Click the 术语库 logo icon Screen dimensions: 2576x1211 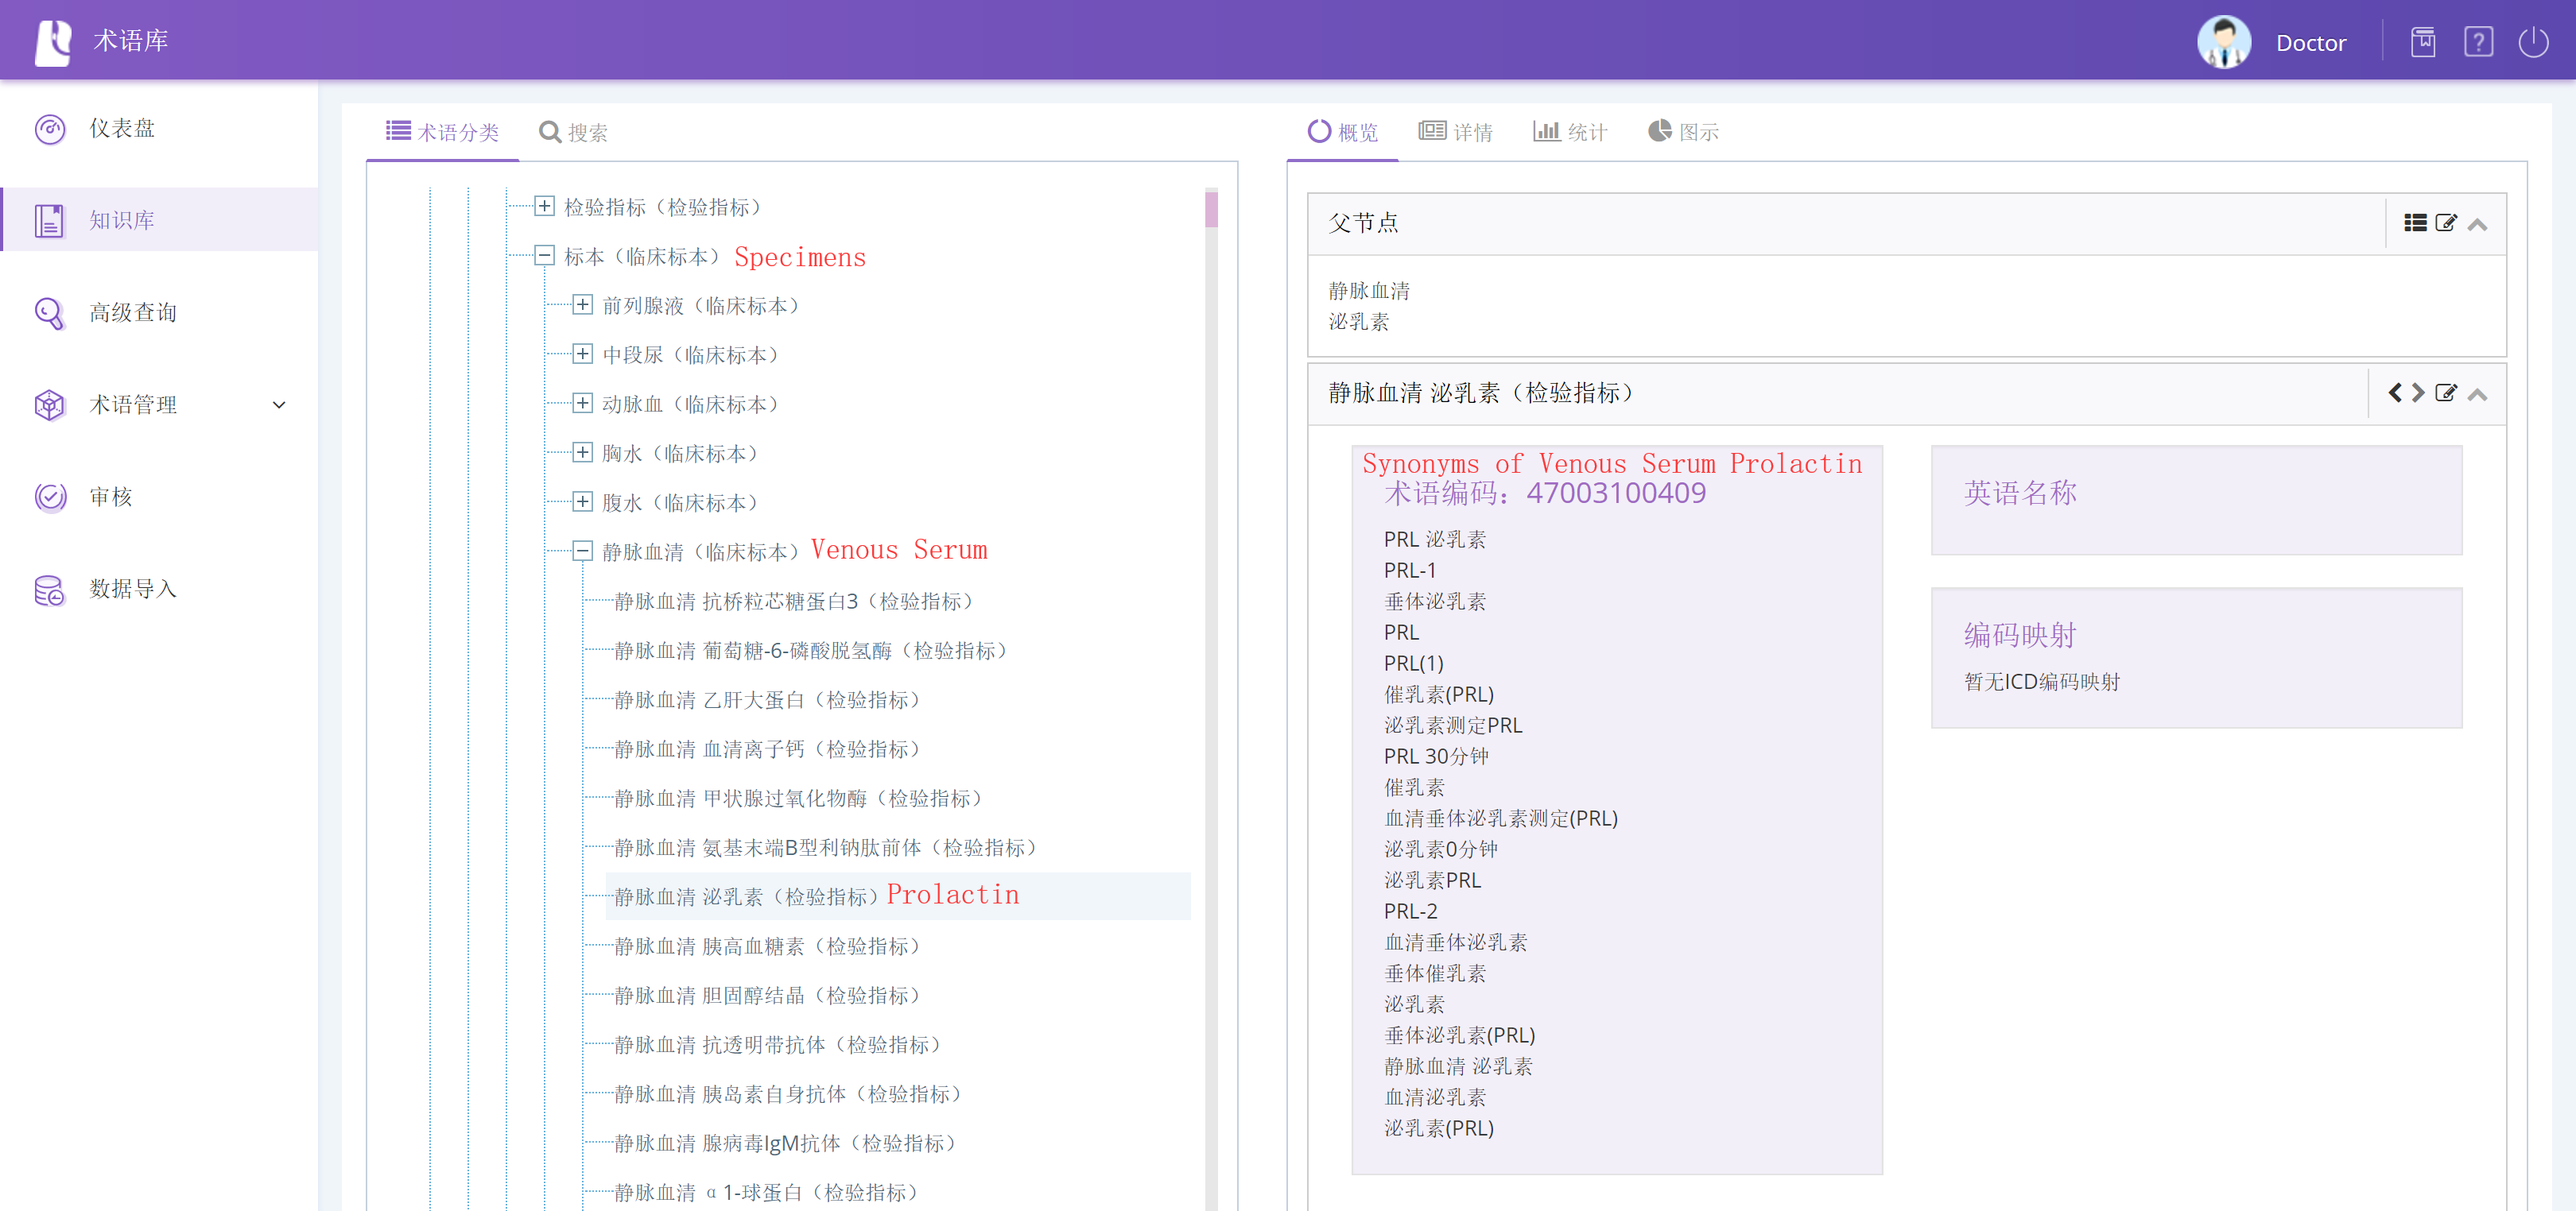53,42
